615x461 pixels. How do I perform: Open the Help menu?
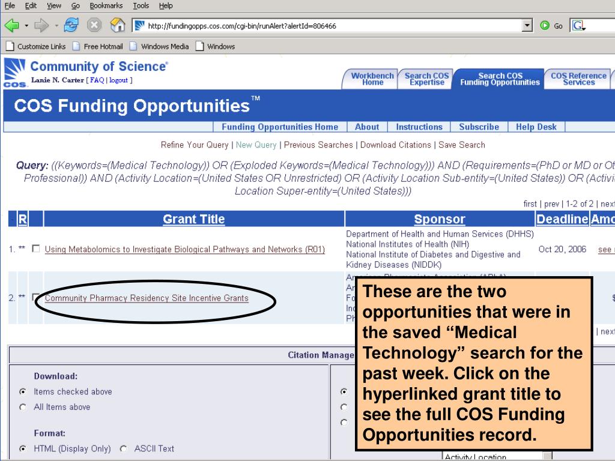click(x=166, y=5)
